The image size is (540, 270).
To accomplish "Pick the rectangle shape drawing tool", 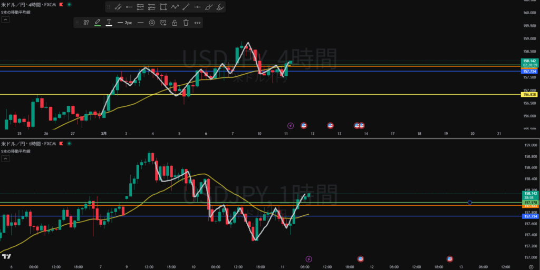I will 163,7.
